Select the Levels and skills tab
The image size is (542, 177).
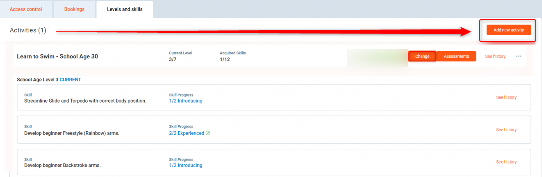point(125,9)
